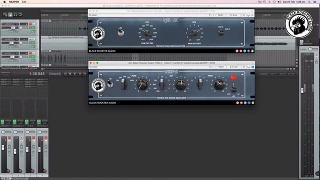The height and width of the screenshot is (180, 320).
Task: Click the HIGH CUT-OFF rotary knob on VHL-3C
Action: 194,32
